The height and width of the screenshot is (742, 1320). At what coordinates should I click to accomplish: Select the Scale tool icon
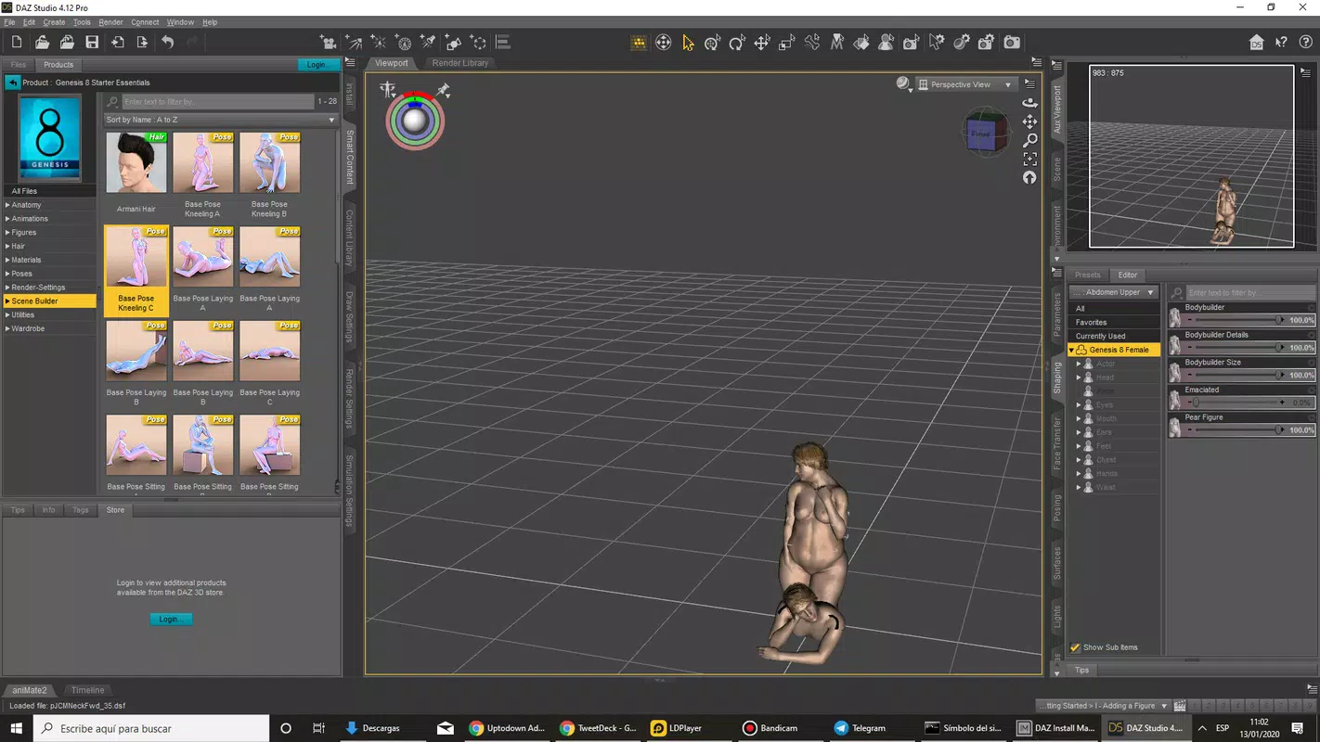click(787, 42)
